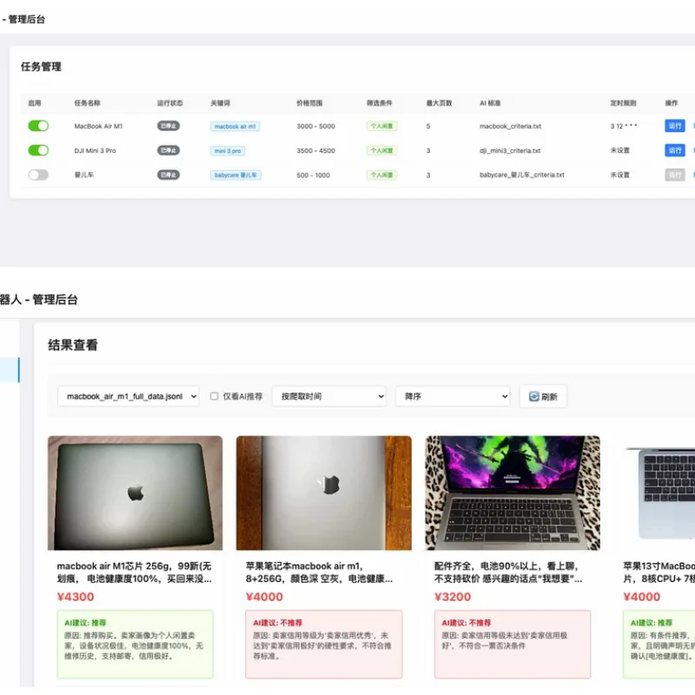
Task: Click the babycare 婴儿车 keyword tag
Action: 235,175
